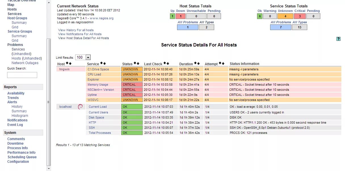This screenshot has height=171, width=345.
Task: Open the W3SVC service
Action: (93, 100)
